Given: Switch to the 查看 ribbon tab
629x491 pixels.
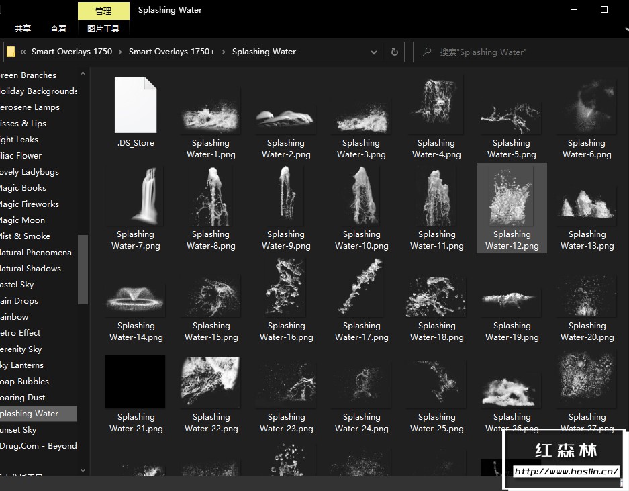Looking at the screenshot, I should tap(58, 29).
